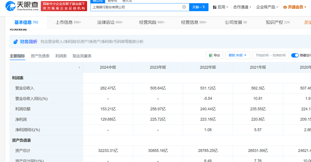Open the 经营信息 tab
Image resolution: width=311 pixels, height=162 pixels.
point(194,22)
